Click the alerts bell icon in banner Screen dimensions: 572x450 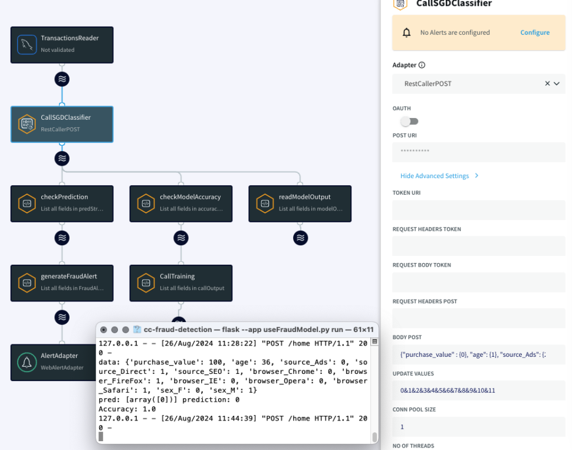coord(406,33)
